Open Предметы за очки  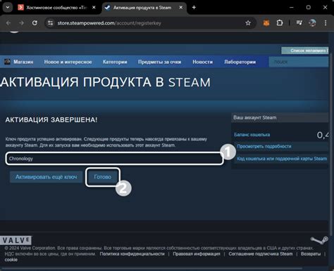tap(159, 62)
